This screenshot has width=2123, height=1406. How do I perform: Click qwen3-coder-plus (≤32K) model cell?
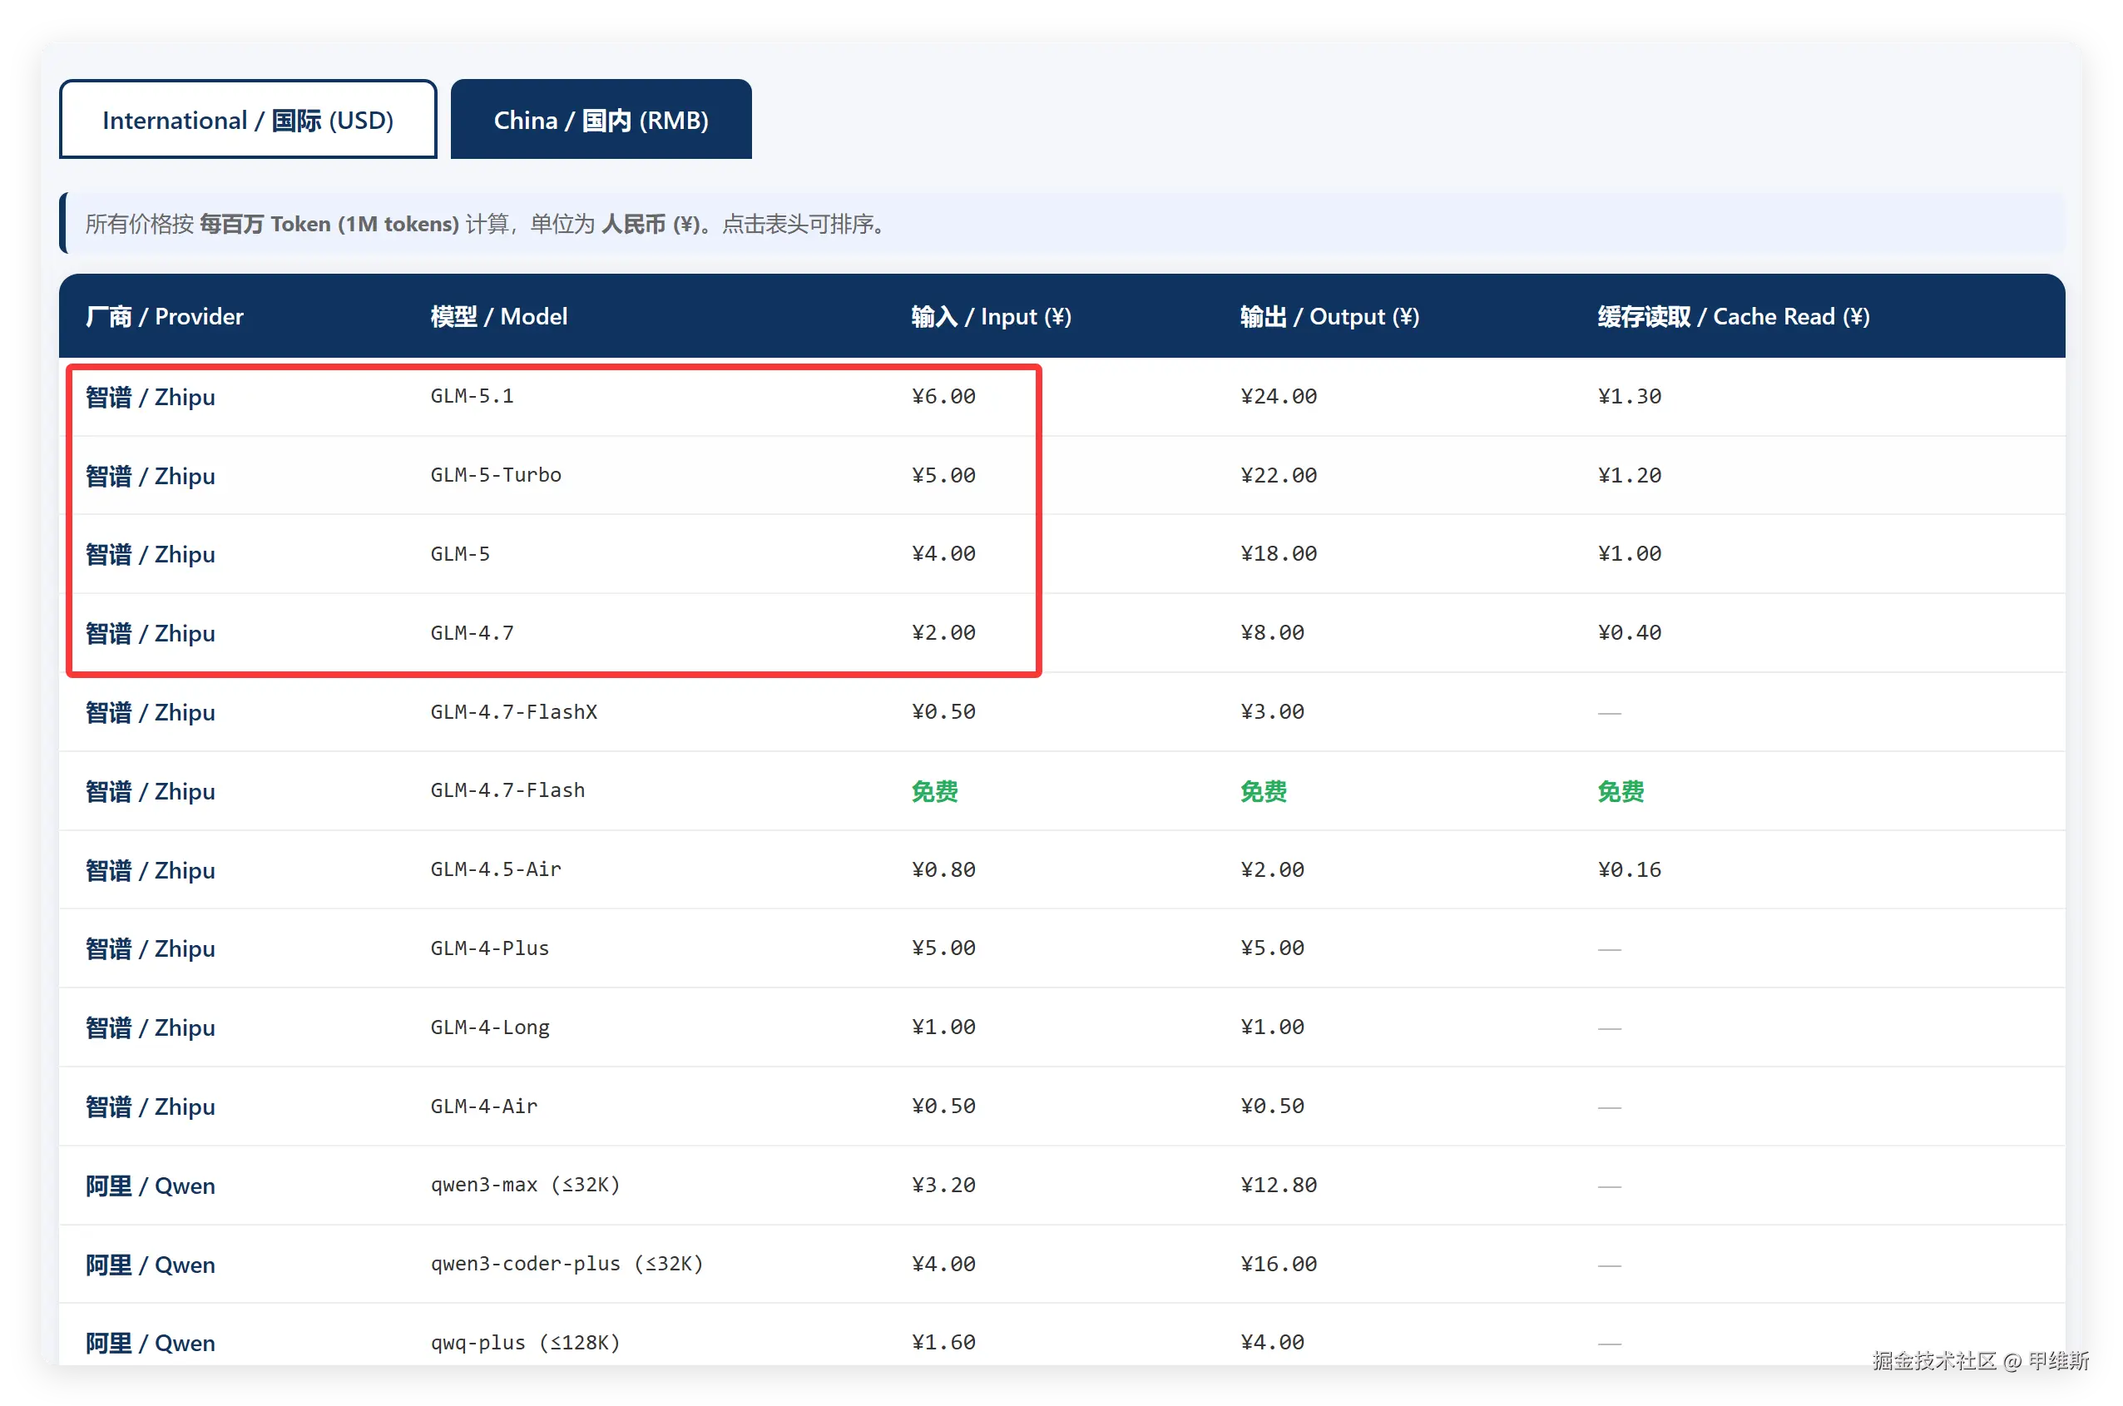566,1264
